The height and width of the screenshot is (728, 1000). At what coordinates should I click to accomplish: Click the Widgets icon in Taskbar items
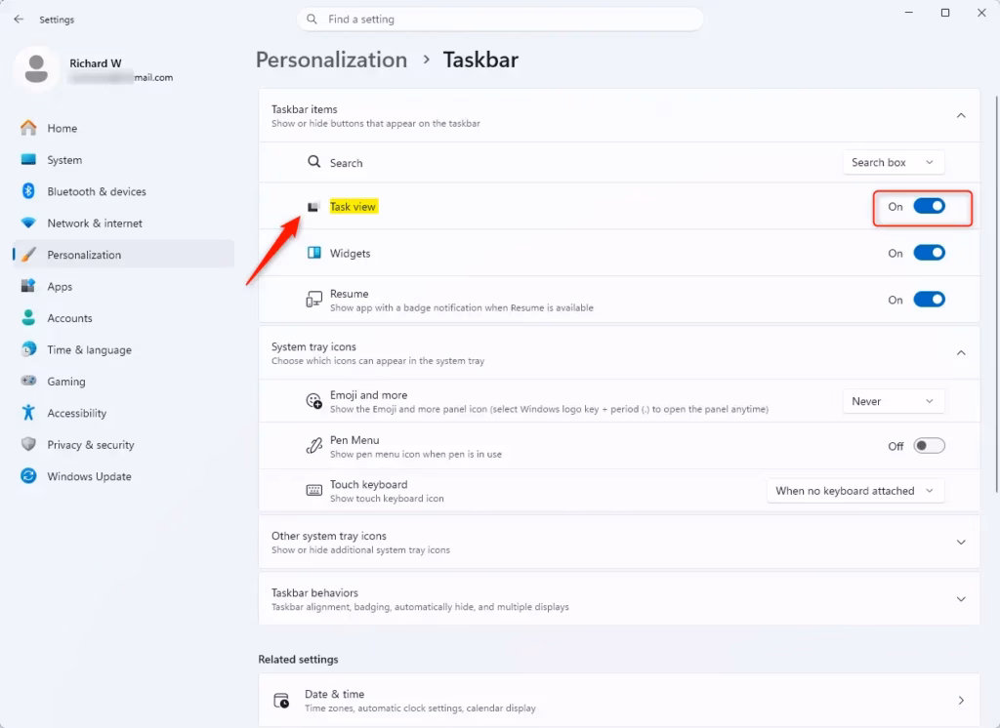[313, 253]
